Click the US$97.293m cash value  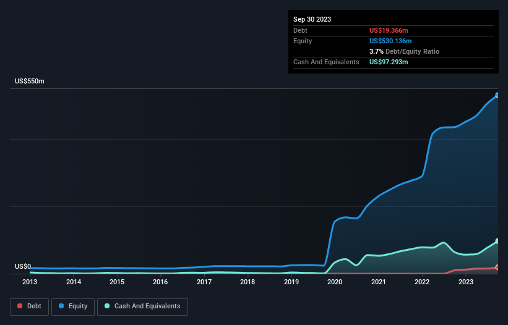point(389,62)
